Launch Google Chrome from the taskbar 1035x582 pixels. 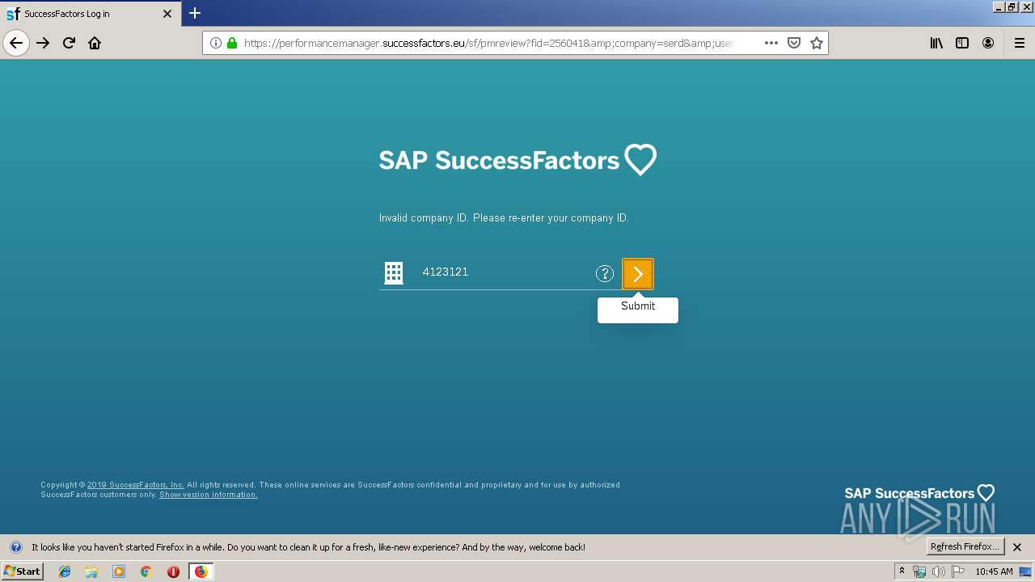[146, 571]
